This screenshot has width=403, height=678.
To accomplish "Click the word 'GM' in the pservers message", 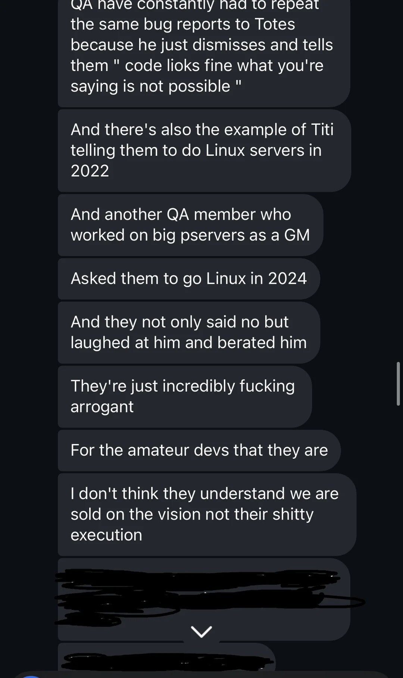I will click(x=297, y=235).
